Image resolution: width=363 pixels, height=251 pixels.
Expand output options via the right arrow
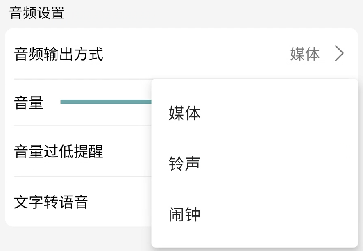(x=339, y=54)
